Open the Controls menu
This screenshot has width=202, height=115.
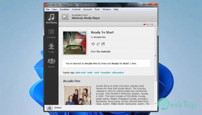tap(76, 9)
